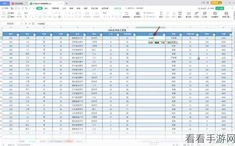The height and width of the screenshot is (146, 235).
Task: Click the Table Tools icon at ribbon end
Action: pyautogui.click(x=226, y=14)
